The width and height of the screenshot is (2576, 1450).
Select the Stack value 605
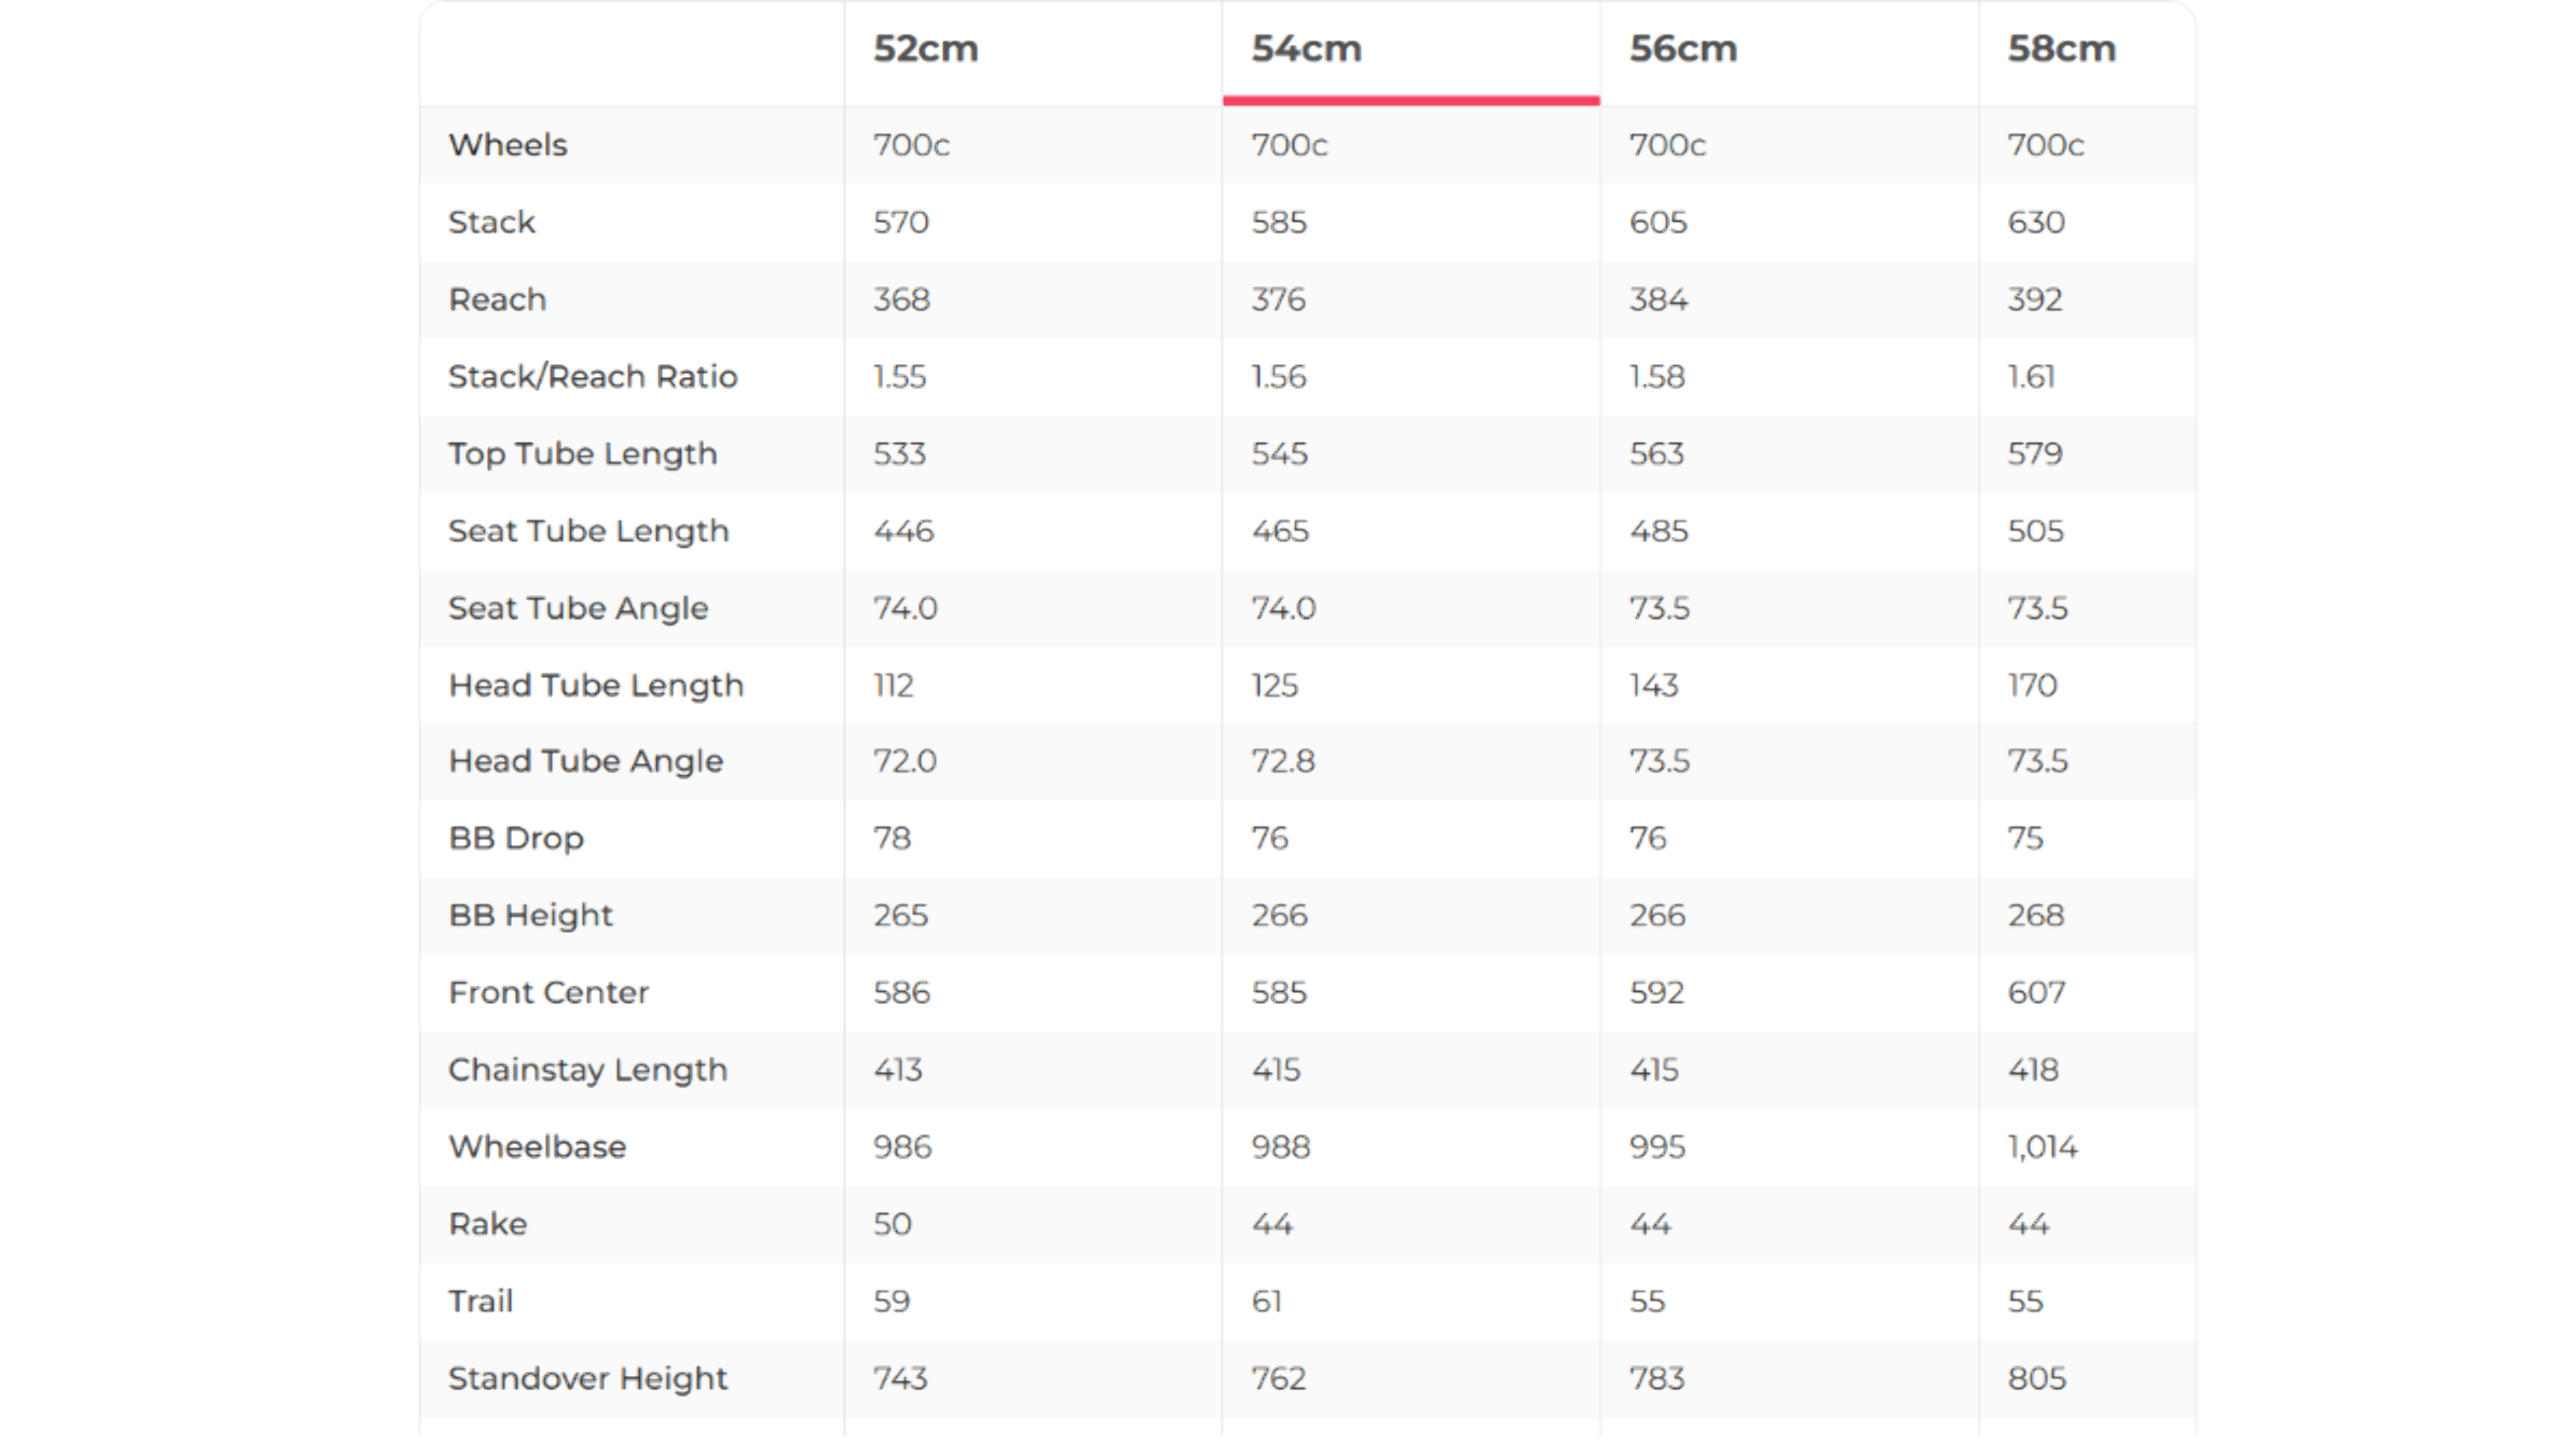(1658, 222)
